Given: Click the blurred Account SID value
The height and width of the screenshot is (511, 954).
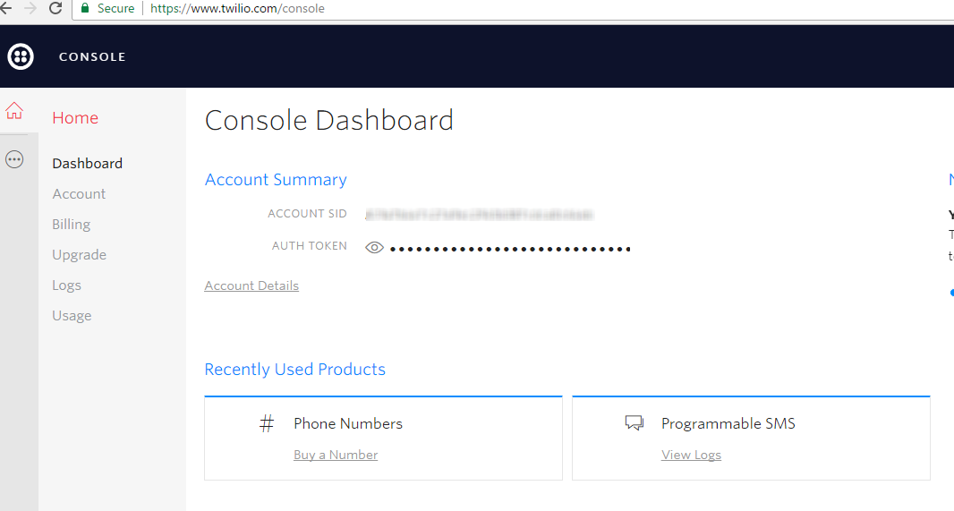Looking at the screenshot, I should point(479,214).
